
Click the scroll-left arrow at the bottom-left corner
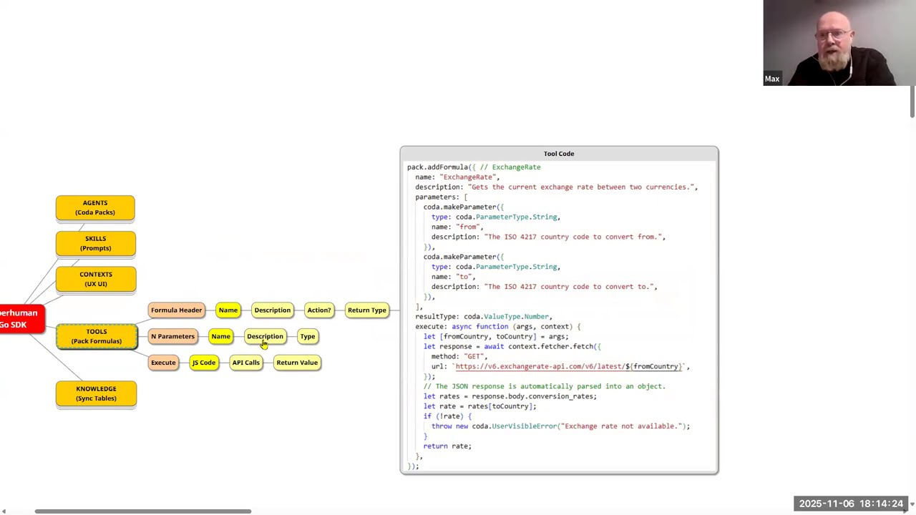(x=4, y=511)
